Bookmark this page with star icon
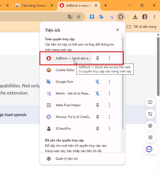Screen dimensions: 160x172 click(79, 17)
